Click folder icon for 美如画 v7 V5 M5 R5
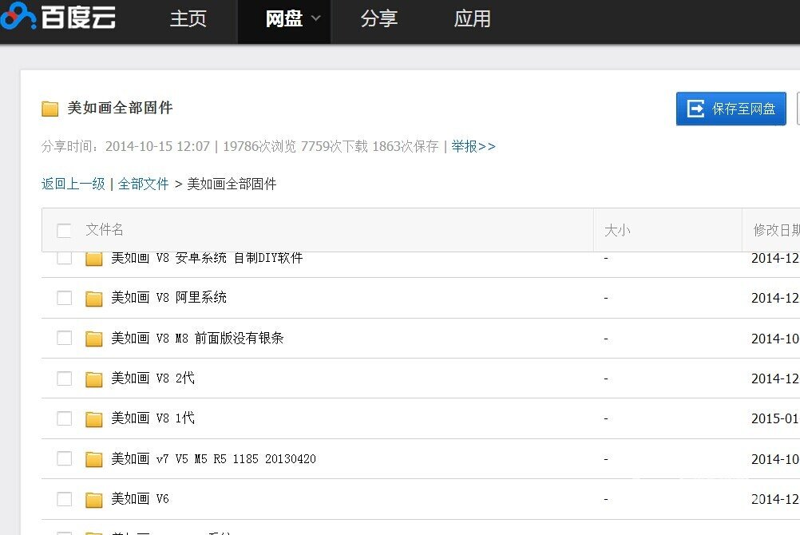The width and height of the screenshot is (800, 535). tap(94, 459)
